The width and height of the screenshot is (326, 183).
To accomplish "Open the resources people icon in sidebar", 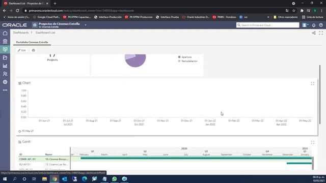I will click(5, 74).
